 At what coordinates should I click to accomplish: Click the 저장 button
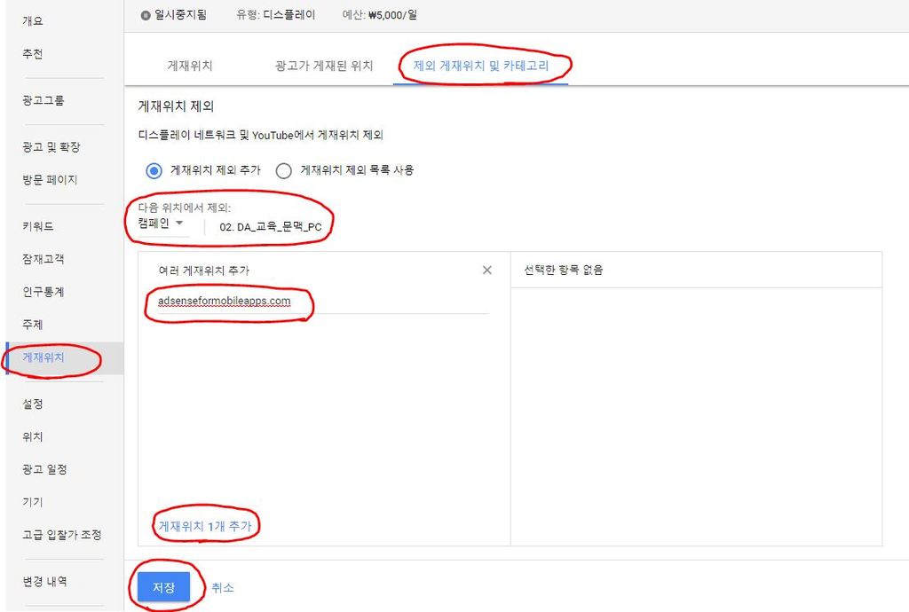(x=163, y=587)
